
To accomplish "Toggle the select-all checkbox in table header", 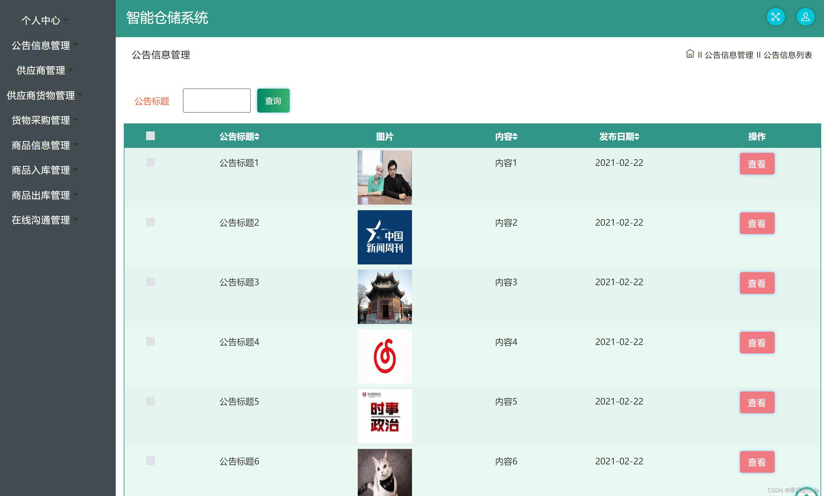I will (x=150, y=136).
